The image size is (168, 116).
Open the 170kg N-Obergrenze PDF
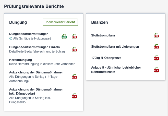(x=156, y=58)
